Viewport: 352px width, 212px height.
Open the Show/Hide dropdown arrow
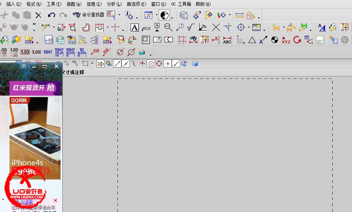[x=230, y=15]
